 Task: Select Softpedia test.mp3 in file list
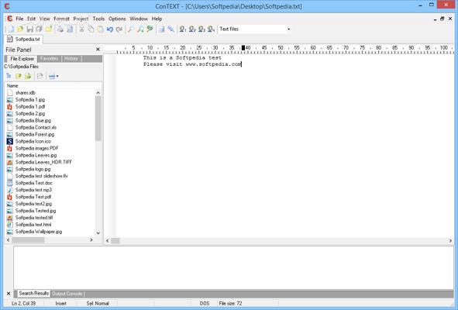pos(33,190)
